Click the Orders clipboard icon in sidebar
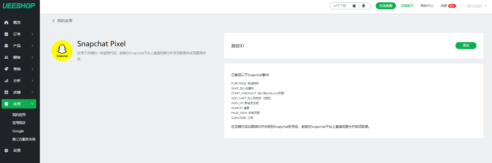 6,34
